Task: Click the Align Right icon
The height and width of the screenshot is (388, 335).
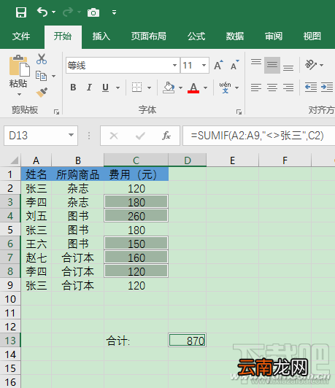Action: 288,88
